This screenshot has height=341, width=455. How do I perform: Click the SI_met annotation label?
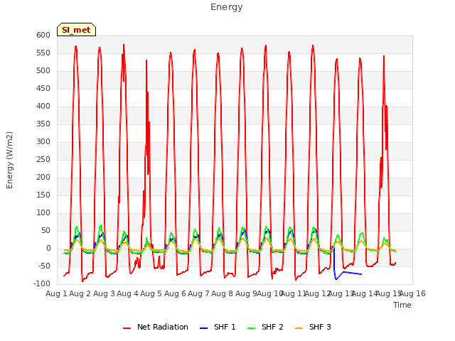(x=76, y=30)
